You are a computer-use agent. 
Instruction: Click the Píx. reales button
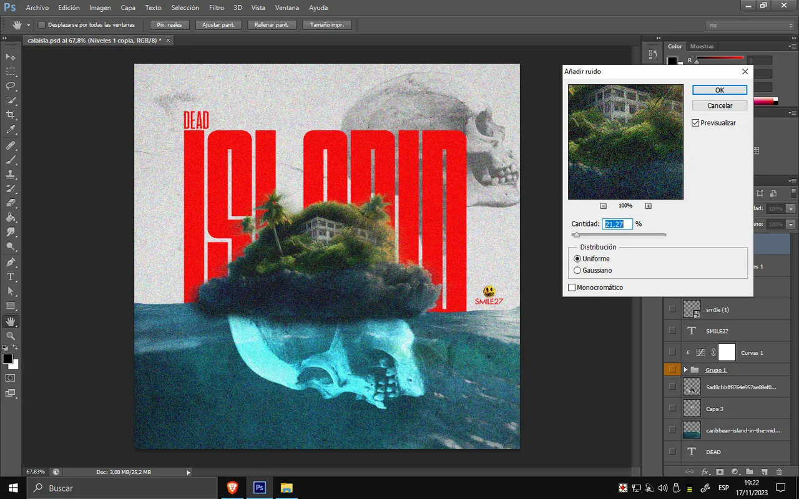169,25
